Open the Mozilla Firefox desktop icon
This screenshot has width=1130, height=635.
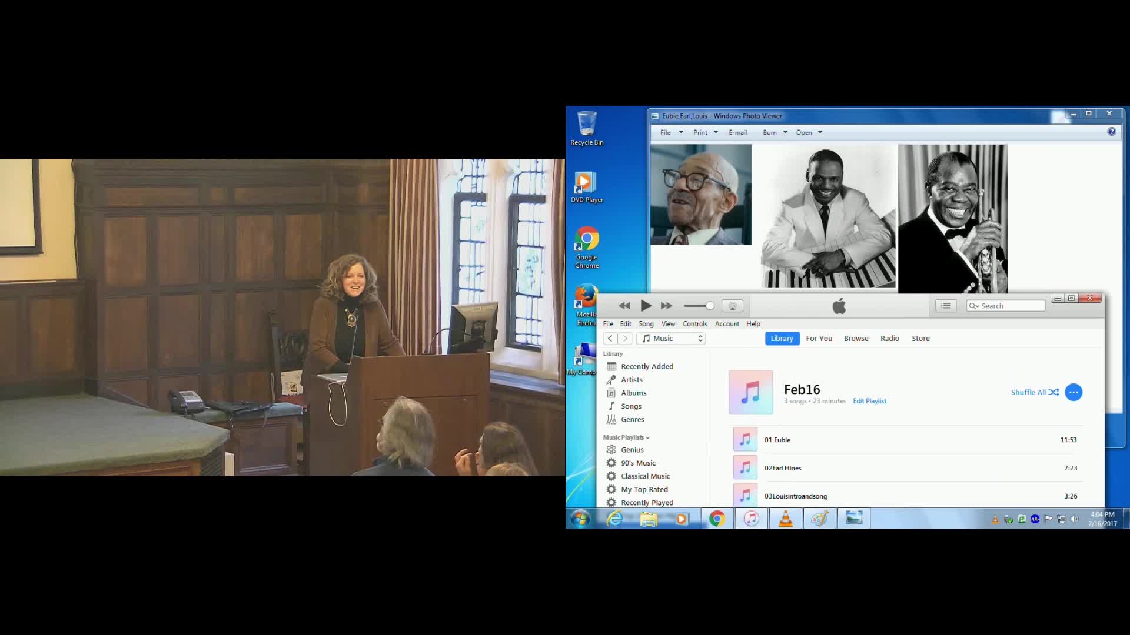pos(586,306)
